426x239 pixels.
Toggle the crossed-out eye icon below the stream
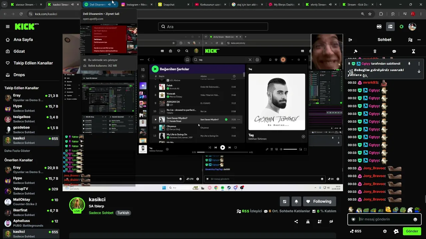331,221
